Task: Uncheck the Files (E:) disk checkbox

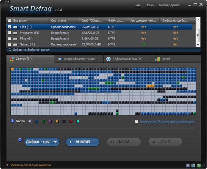Action: coord(9,27)
